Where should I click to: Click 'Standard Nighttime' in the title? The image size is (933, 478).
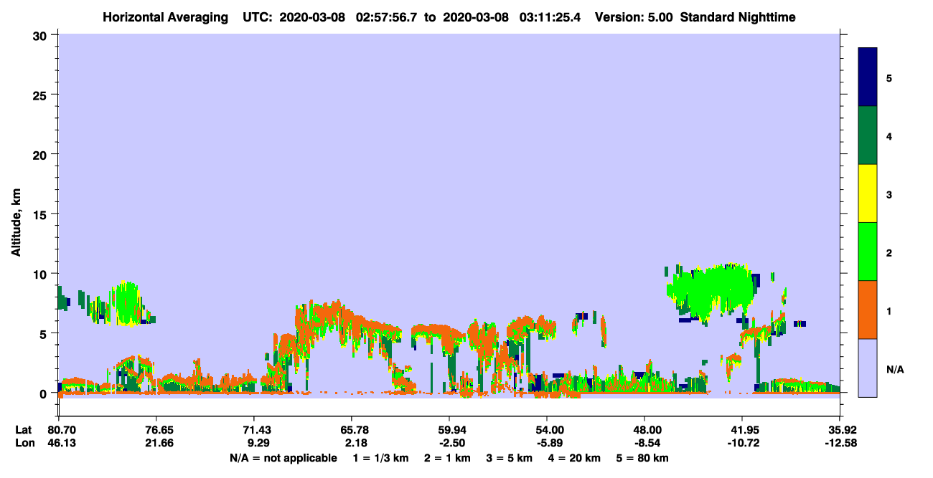pos(737,16)
